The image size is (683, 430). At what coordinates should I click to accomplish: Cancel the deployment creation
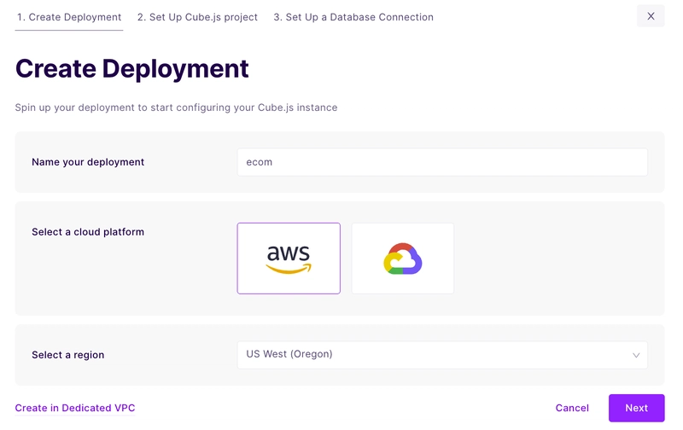pos(571,408)
